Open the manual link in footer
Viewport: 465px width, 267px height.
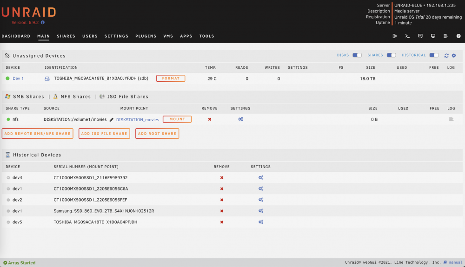(x=456, y=262)
